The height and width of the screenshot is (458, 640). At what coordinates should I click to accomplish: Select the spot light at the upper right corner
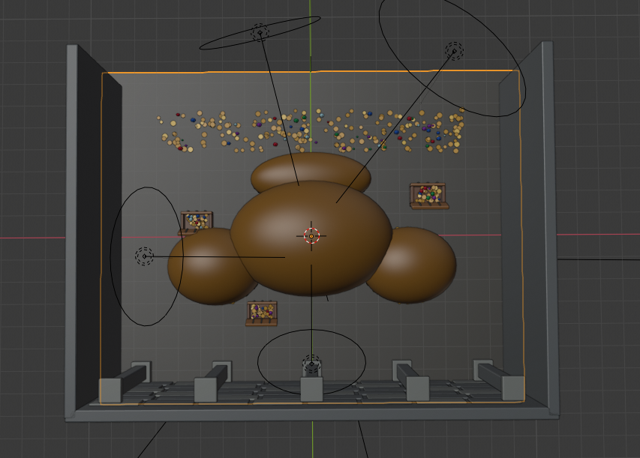point(454,51)
